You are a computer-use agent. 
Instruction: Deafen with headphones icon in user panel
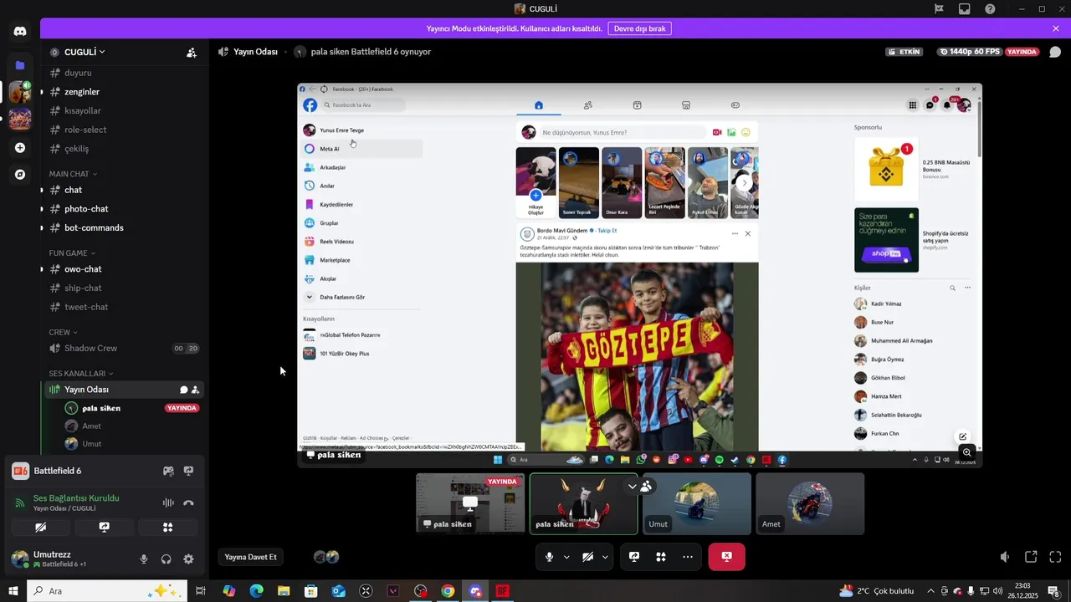tap(167, 559)
